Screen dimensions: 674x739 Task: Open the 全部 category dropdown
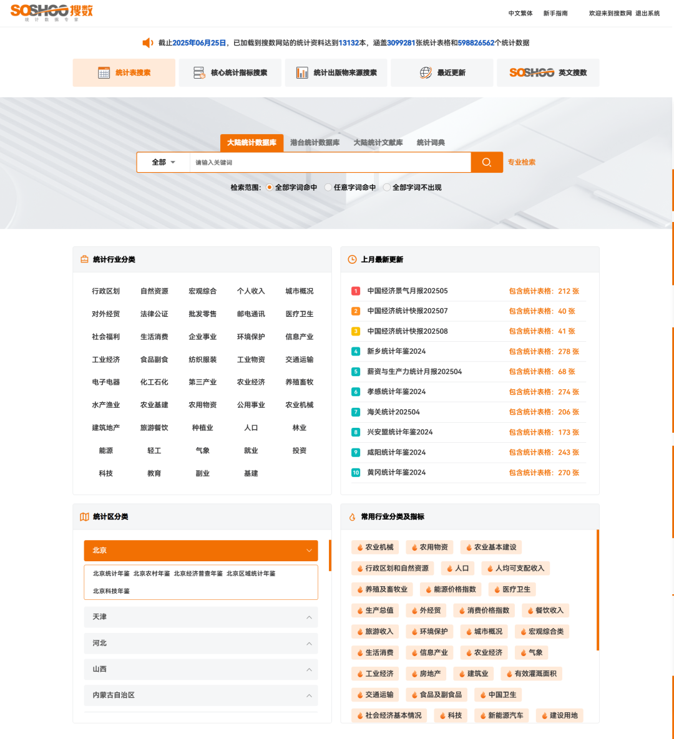click(x=164, y=162)
